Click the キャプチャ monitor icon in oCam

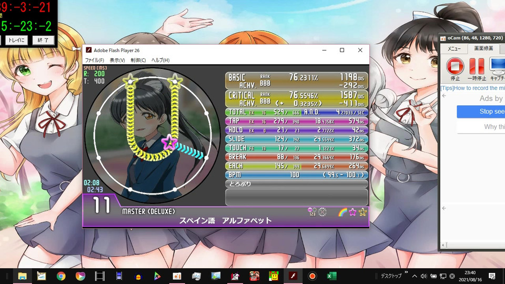click(x=498, y=66)
